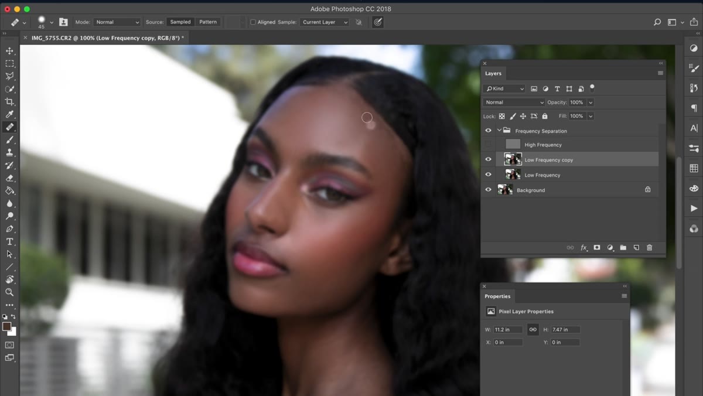Filter for pixel layers
The height and width of the screenshot is (396, 703).
534,89
